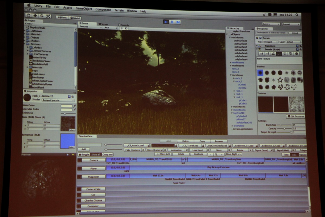Click the Edit Textures button

[295, 116]
